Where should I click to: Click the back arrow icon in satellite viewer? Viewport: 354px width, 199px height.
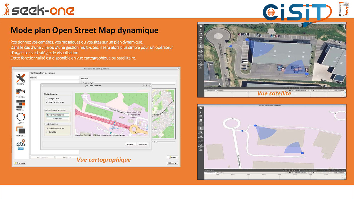[x=201, y=30]
